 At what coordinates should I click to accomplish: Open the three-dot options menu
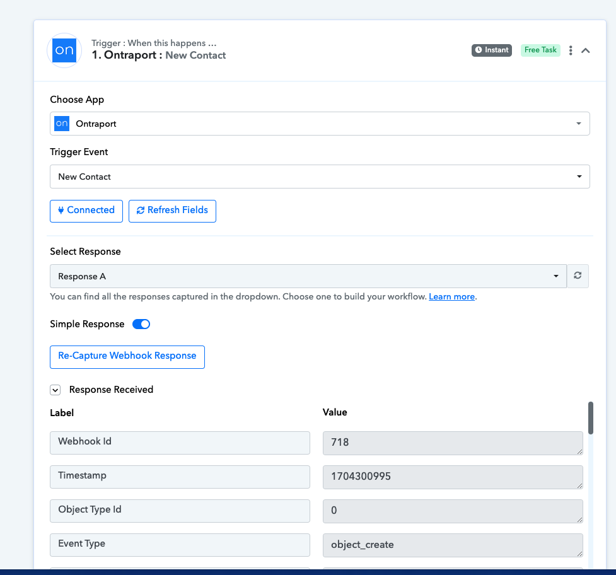tap(571, 50)
